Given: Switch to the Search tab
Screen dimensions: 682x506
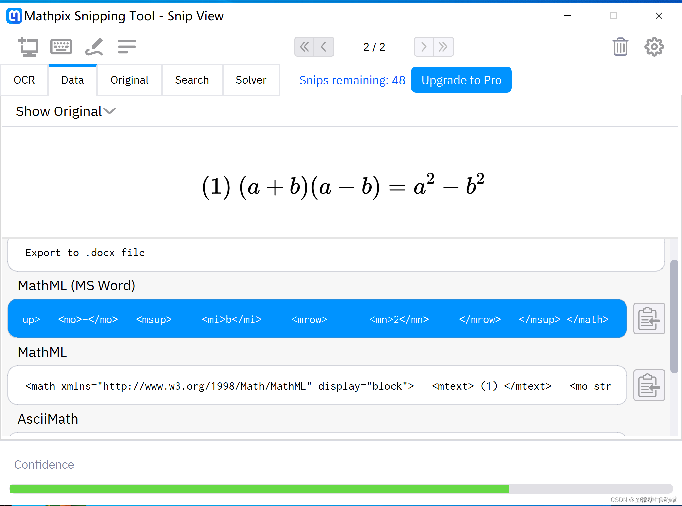Looking at the screenshot, I should 192,80.
